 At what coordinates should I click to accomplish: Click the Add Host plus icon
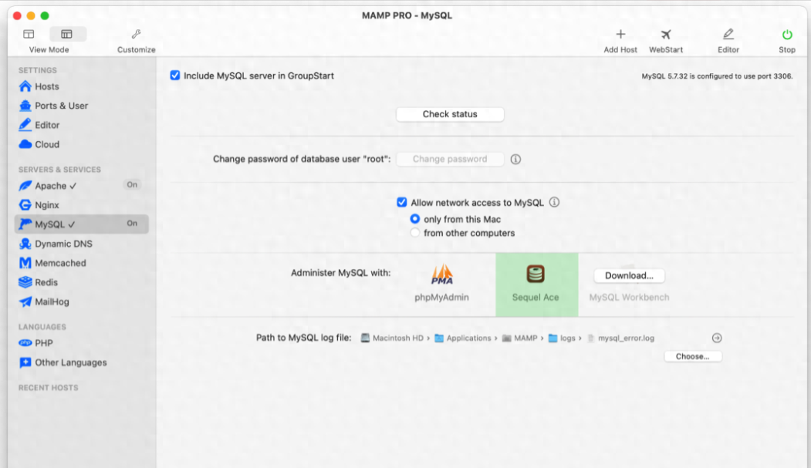pos(620,34)
